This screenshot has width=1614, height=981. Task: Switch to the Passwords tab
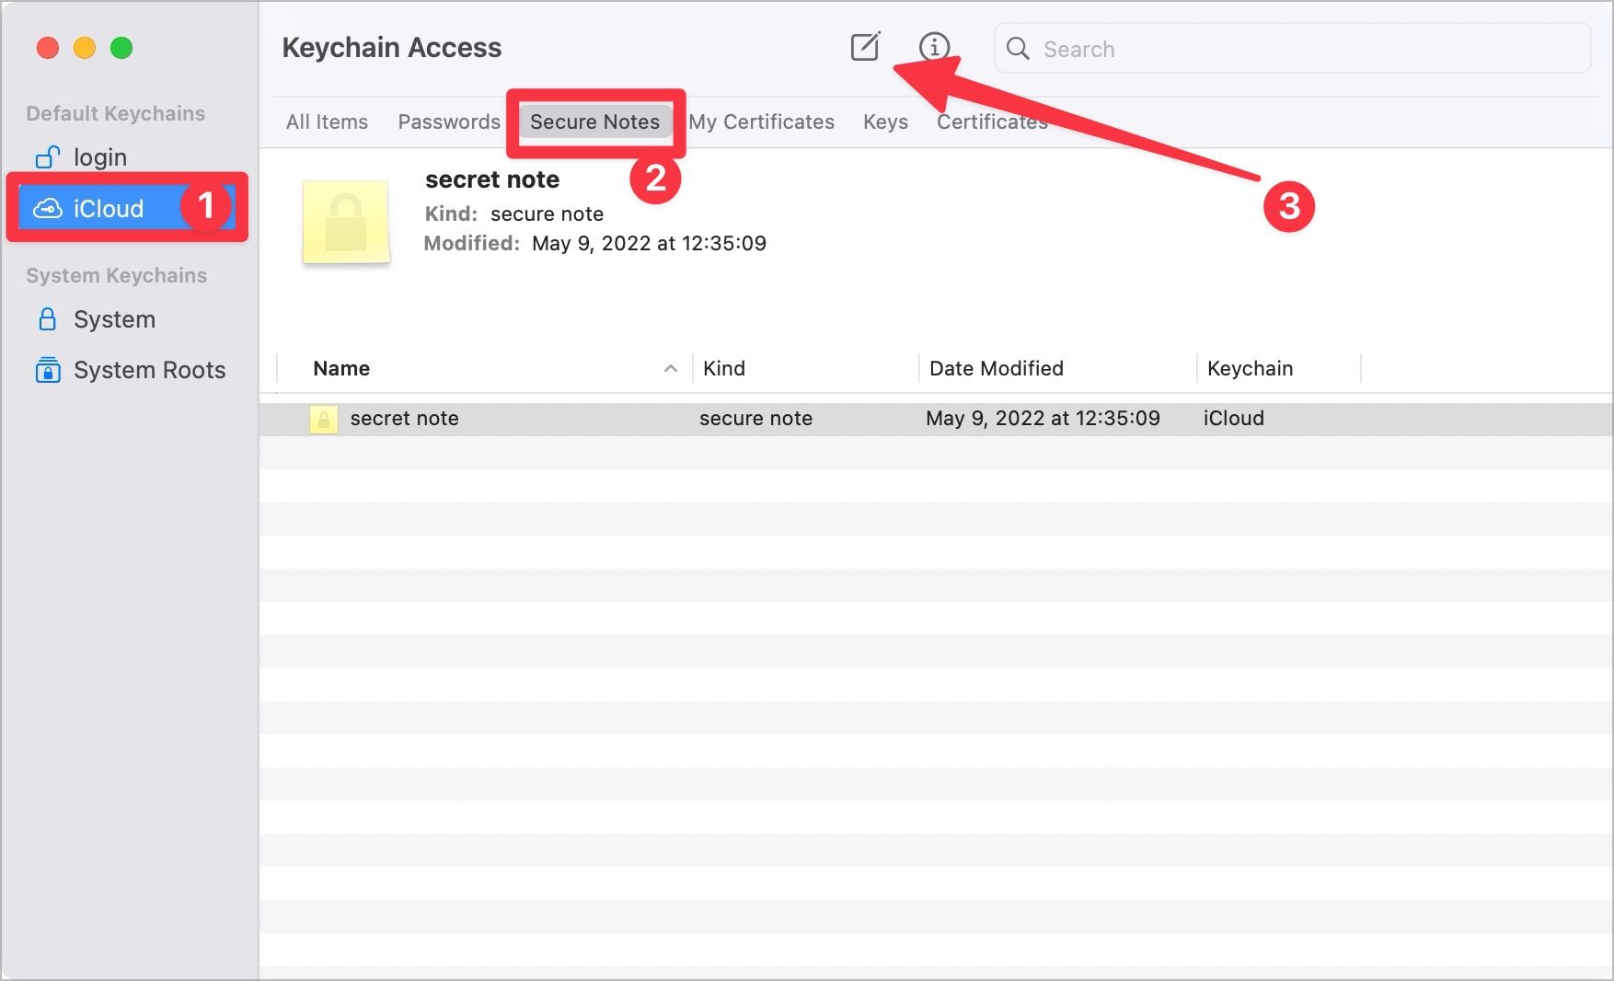pyautogui.click(x=448, y=121)
